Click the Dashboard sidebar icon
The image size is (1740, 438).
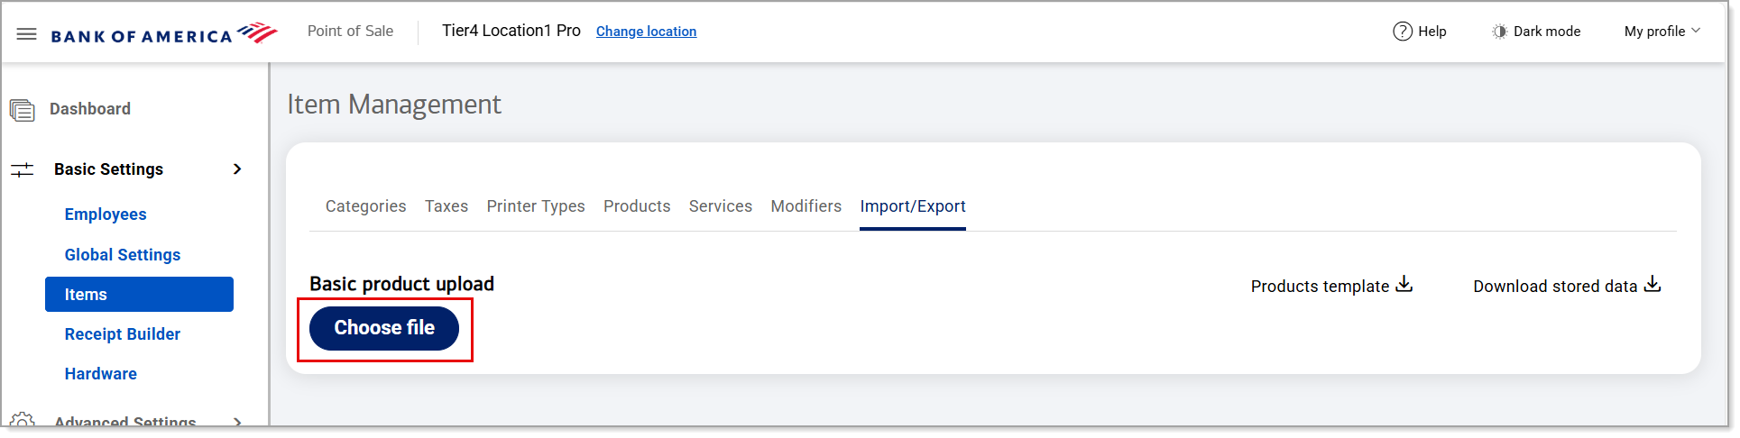pos(23,110)
